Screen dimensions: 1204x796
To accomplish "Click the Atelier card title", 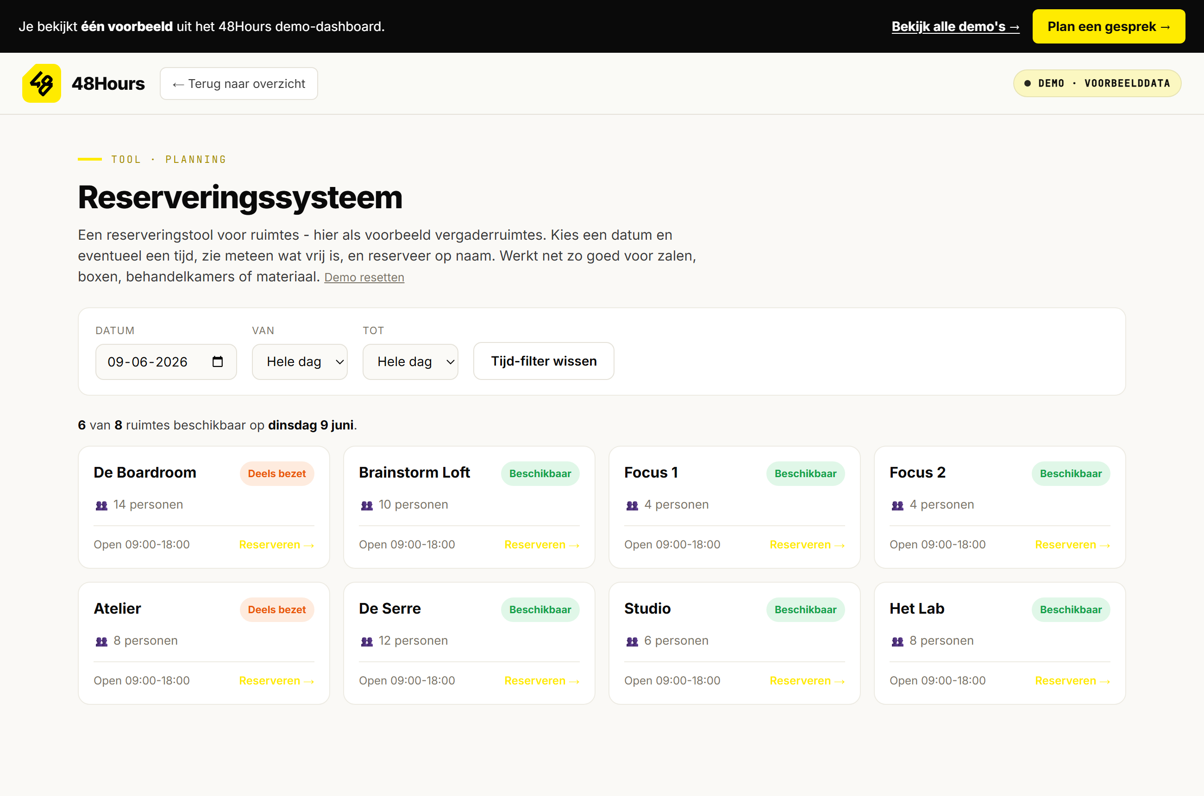I will point(117,608).
